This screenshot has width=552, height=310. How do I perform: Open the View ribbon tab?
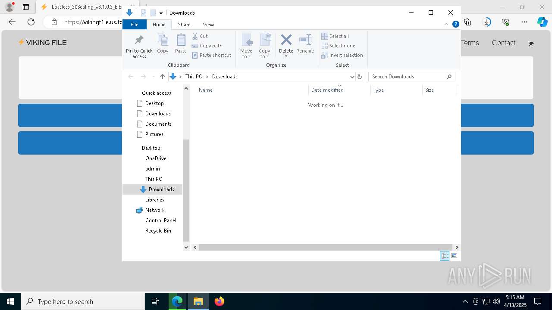click(x=208, y=25)
